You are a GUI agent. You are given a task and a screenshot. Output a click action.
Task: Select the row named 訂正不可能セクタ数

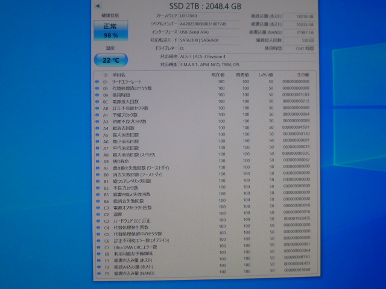click(206, 108)
